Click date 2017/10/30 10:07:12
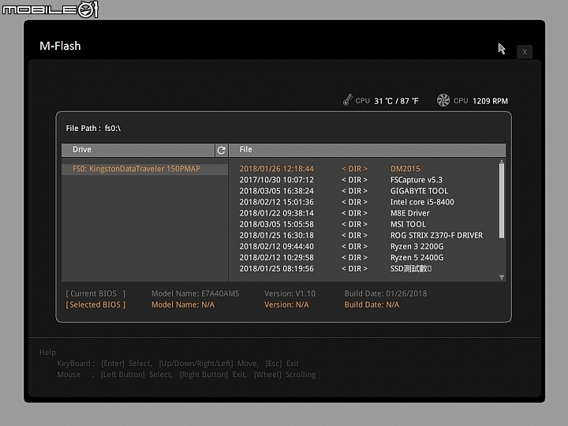The height and width of the screenshot is (426, 568). pyautogui.click(x=276, y=180)
